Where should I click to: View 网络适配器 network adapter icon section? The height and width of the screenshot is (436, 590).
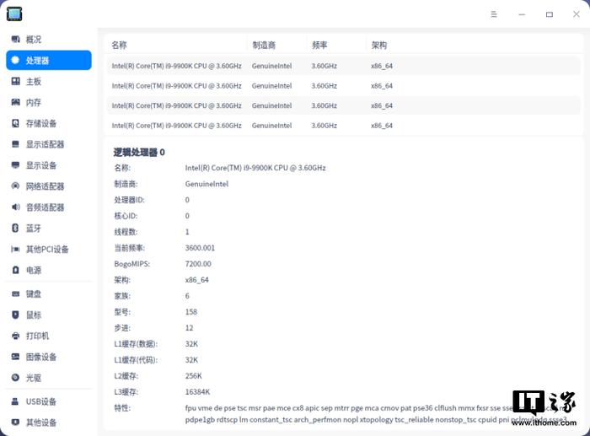(x=15, y=186)
